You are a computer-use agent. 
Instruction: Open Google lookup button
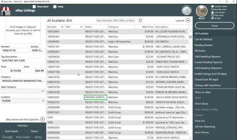point(7,137)
